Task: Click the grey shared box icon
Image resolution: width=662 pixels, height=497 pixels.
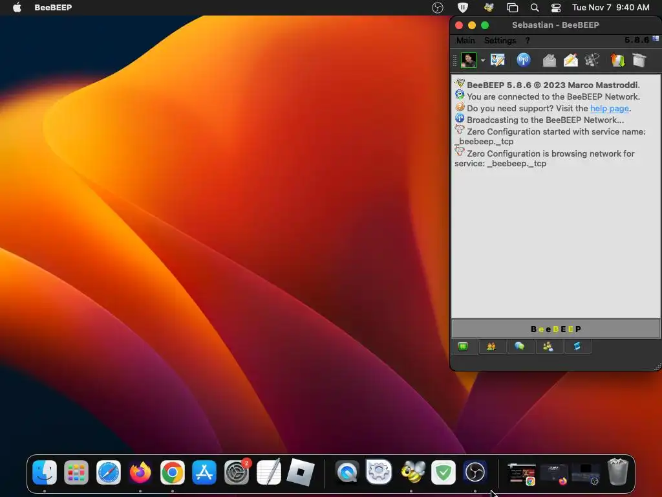Action: 639,60
